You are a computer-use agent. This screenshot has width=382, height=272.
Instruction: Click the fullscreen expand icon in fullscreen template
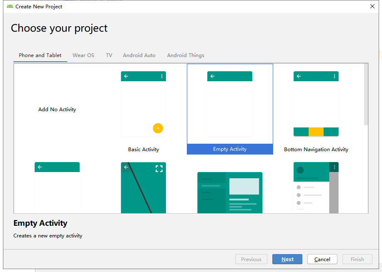click(159, 169)
